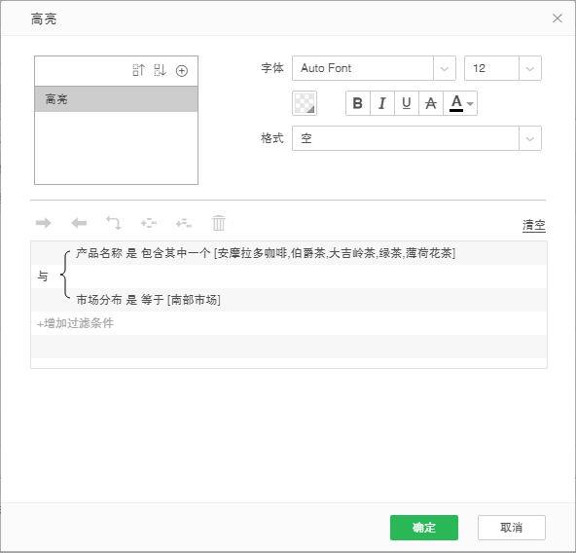576x553 pixels.
Task: Move highlight rule up in list
Action: pos(138,70)
